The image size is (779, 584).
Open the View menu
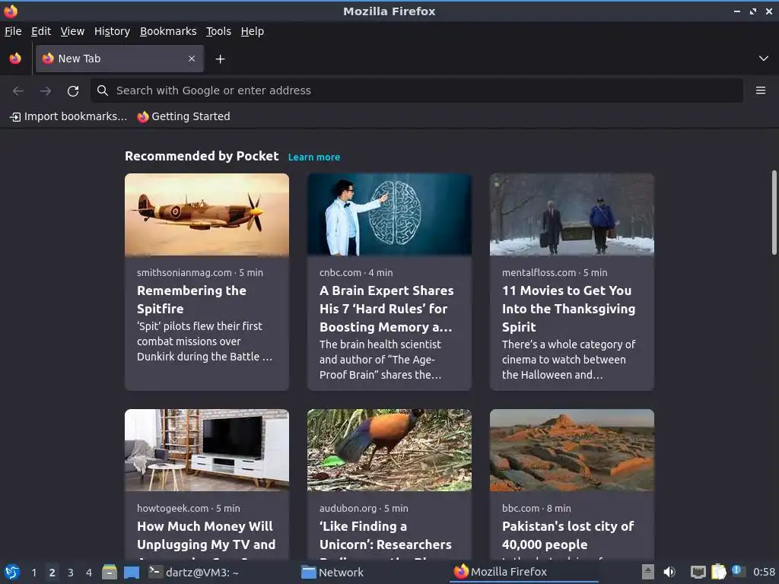[x=72, y=31]
